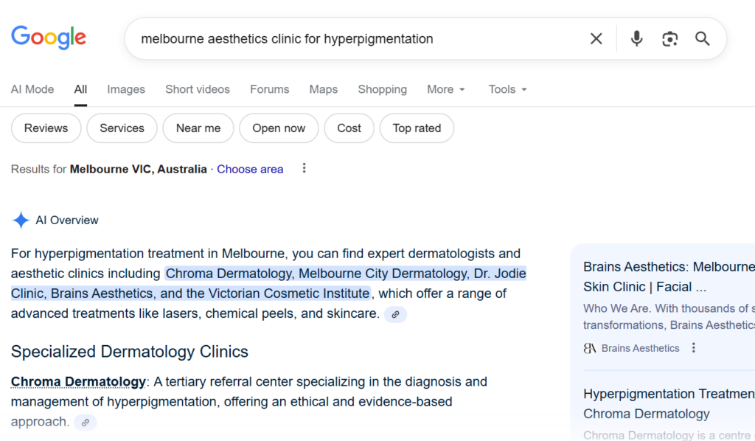
Task: Click the magnifying glass search icon
Action: click(x=703, y=38)
